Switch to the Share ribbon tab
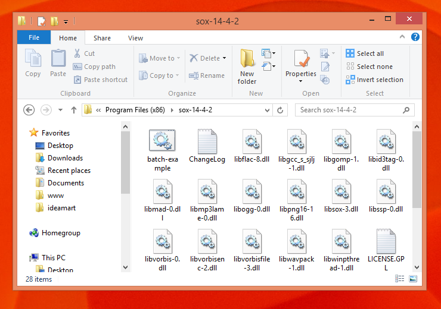The image size is (441, 309). pyautogui.click(x=102, y=38)
